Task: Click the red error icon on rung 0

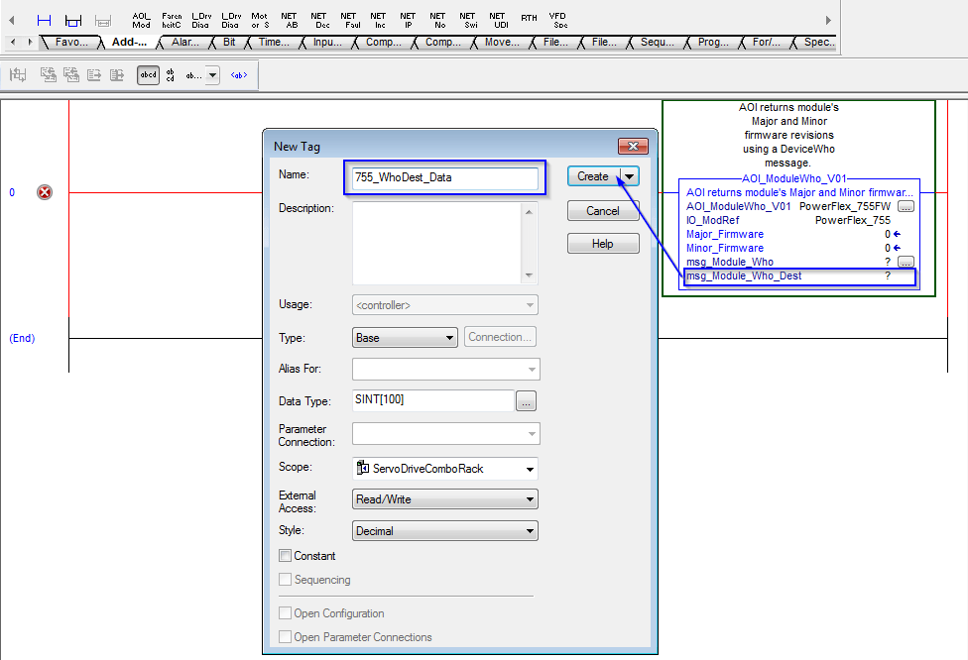Action: [45, 192]
